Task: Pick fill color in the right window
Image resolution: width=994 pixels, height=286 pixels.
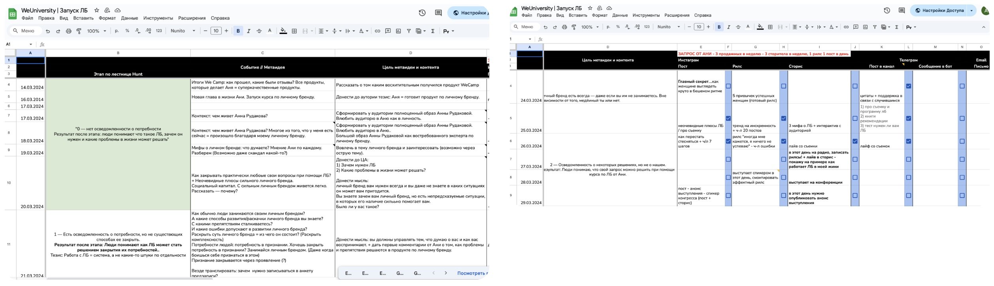Action: coord(760,27)
